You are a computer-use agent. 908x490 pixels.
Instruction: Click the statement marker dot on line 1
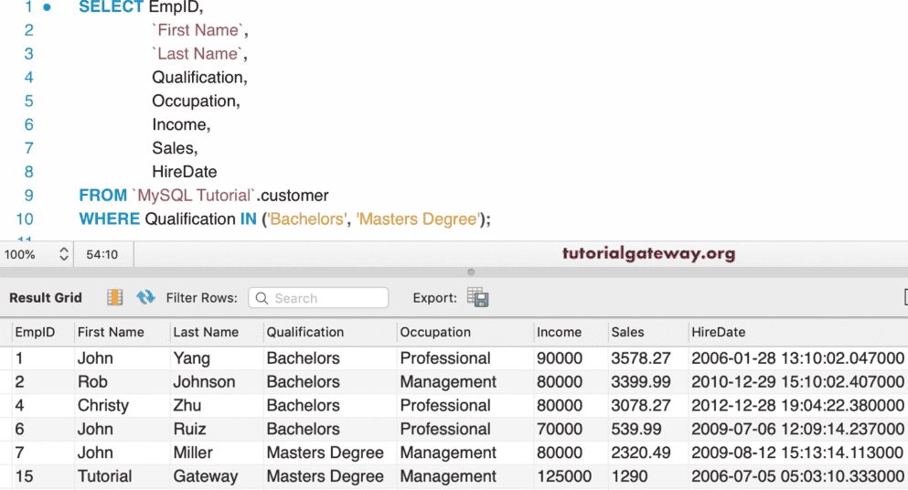[47, 7]
